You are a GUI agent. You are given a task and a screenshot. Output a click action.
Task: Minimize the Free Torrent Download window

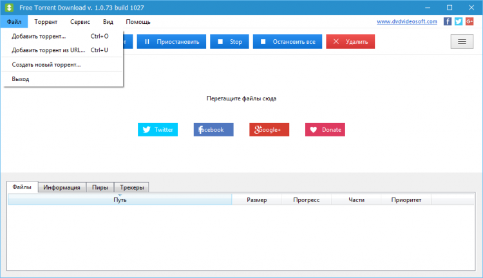(x=428, y=8)
